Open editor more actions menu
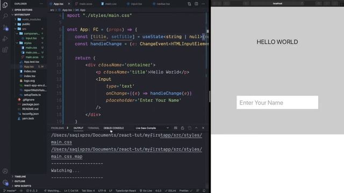Image resolution: width=344 pixels, height=193 pixels. click(203, 4)
